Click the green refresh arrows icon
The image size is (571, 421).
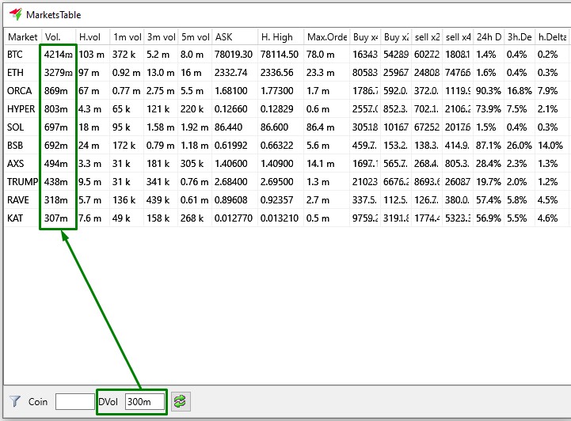pos(182,402)
